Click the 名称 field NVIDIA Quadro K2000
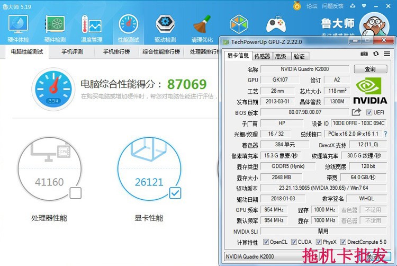Viewport: 397px width, 266px height. [x=305, y=69]
